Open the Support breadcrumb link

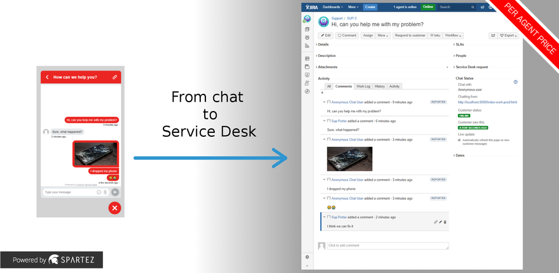coord(337,18)
